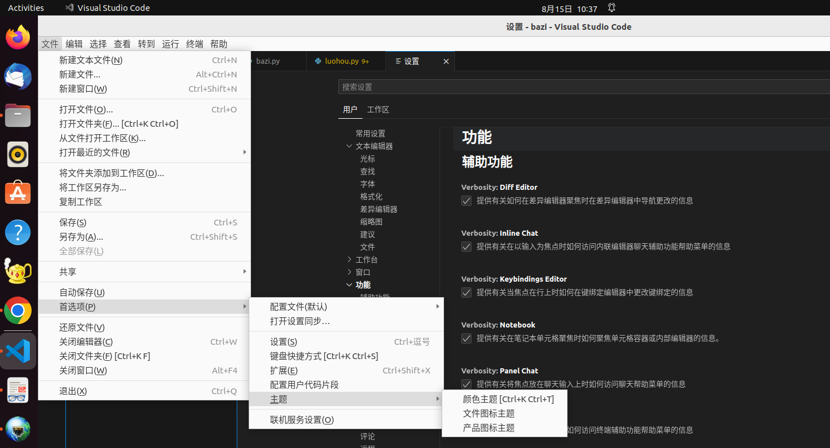This screenshot has width=830, height=448.
Task: Expand 配置文件(默认) submenu
Action: click(346, 307)
